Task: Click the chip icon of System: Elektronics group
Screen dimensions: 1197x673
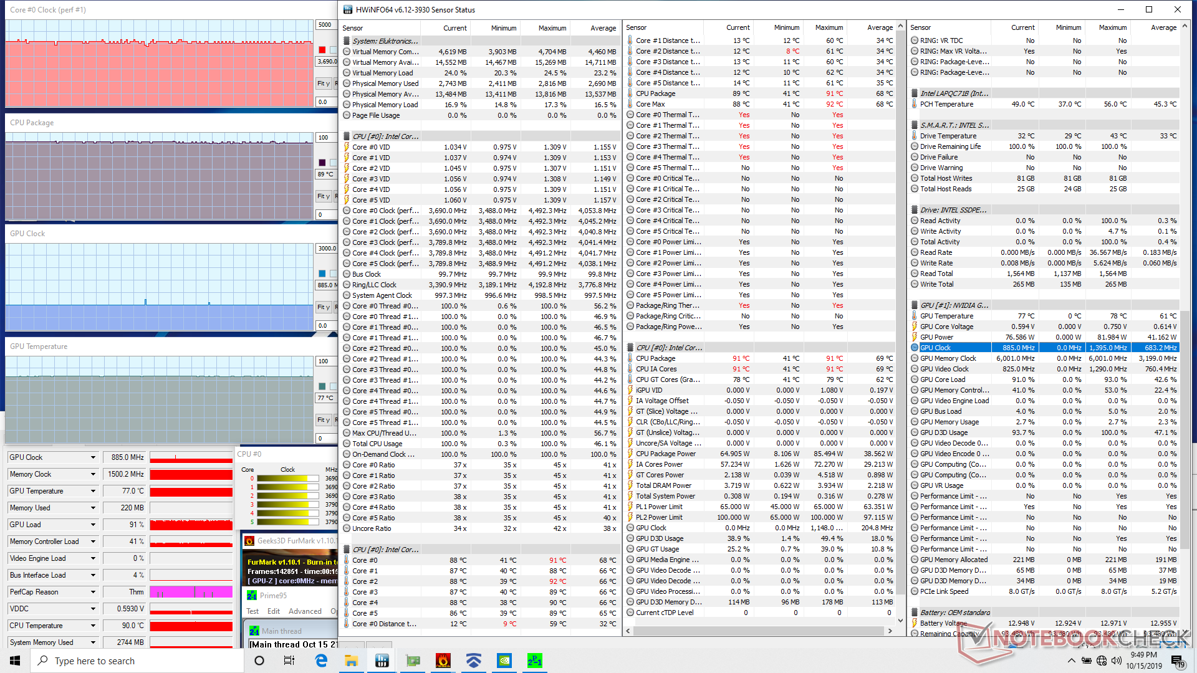Action: [347, 41]
